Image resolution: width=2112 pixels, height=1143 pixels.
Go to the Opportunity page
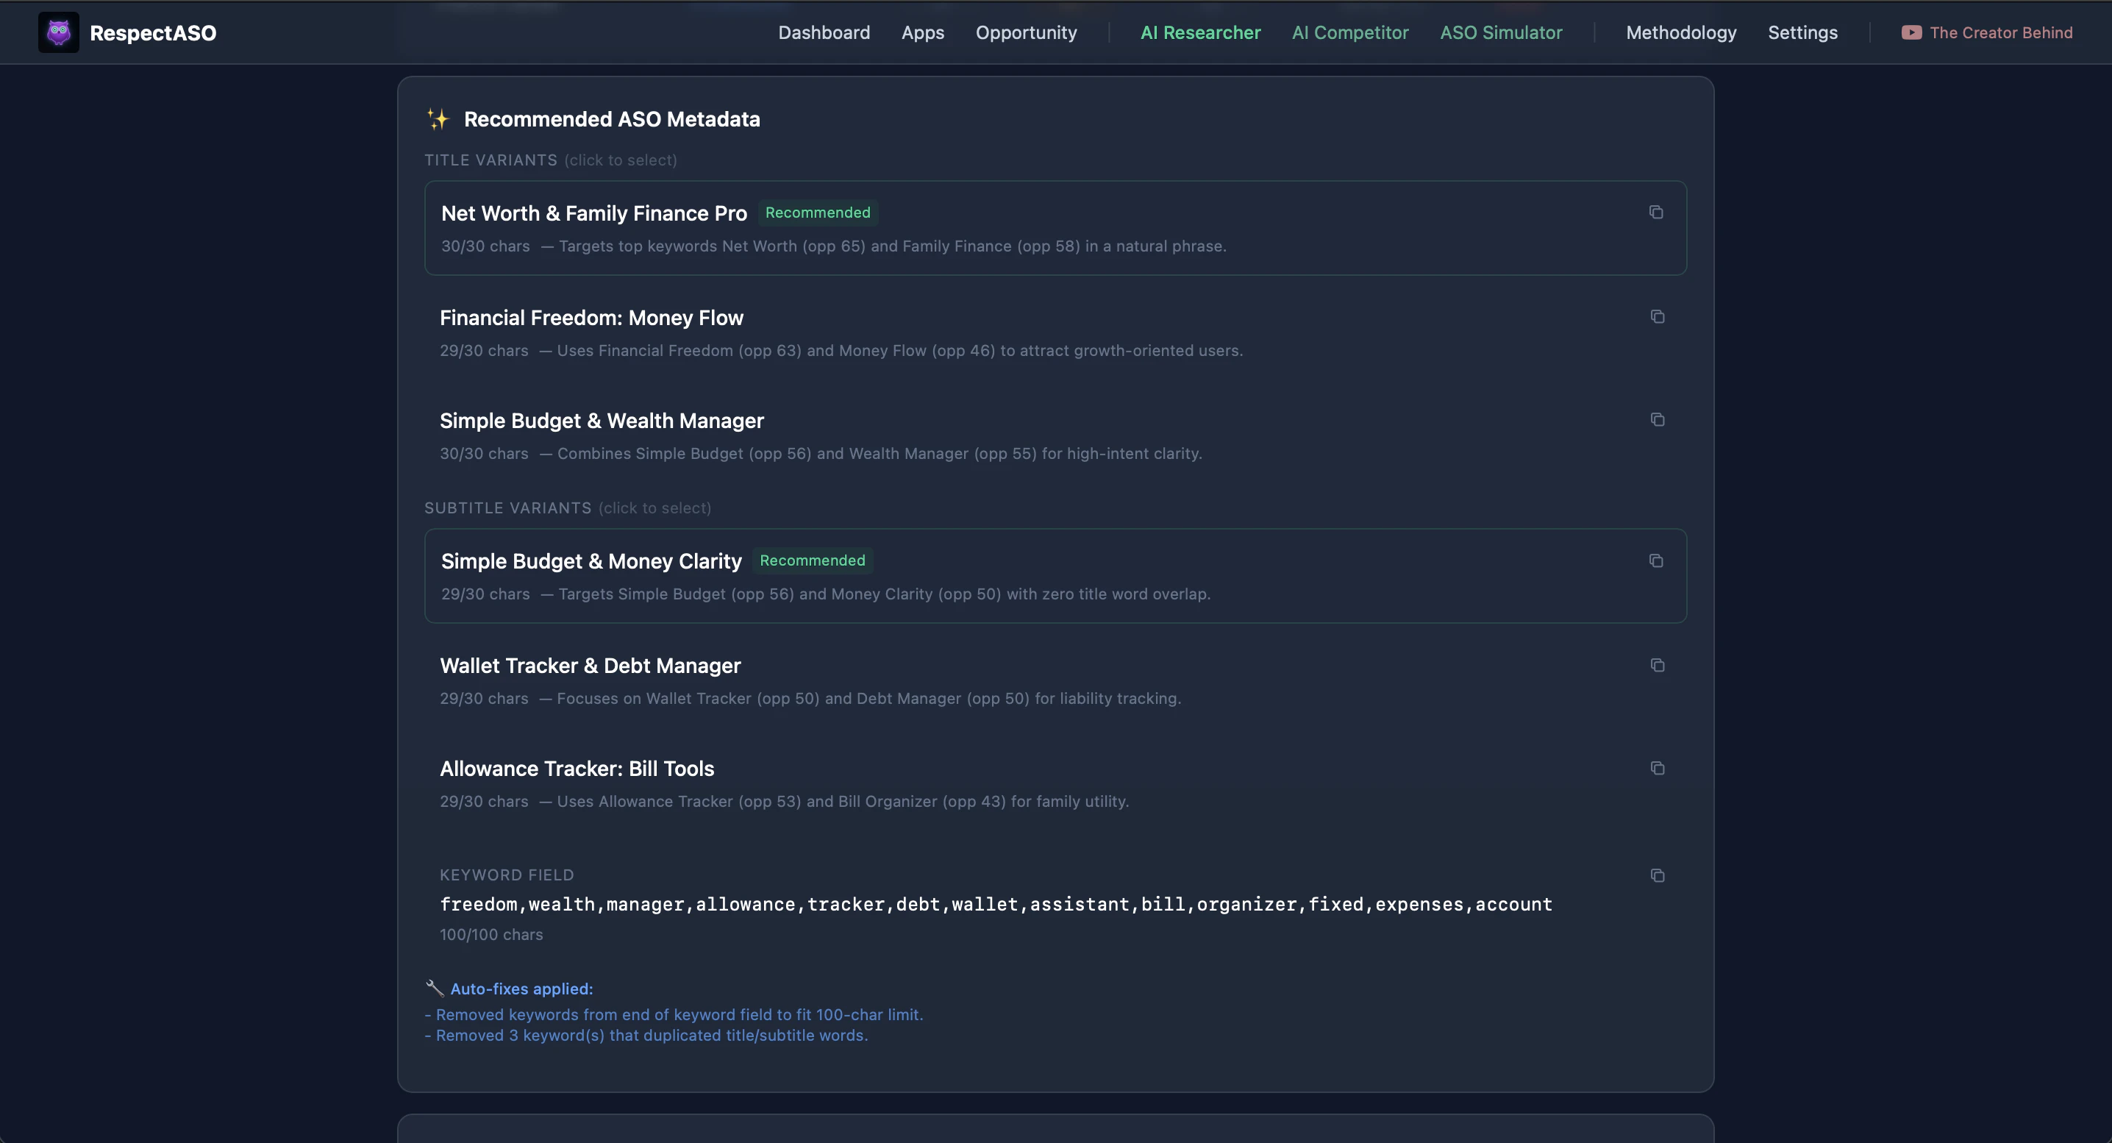click(1026, 33)
